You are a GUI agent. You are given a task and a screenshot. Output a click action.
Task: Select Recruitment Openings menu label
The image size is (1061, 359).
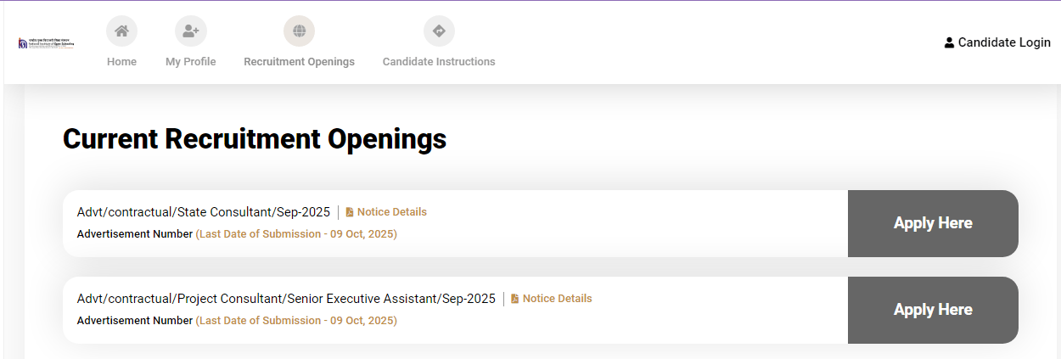coord(299,62)
